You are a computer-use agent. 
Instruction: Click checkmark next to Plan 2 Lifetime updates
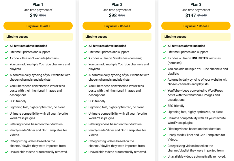pos(85,52)
